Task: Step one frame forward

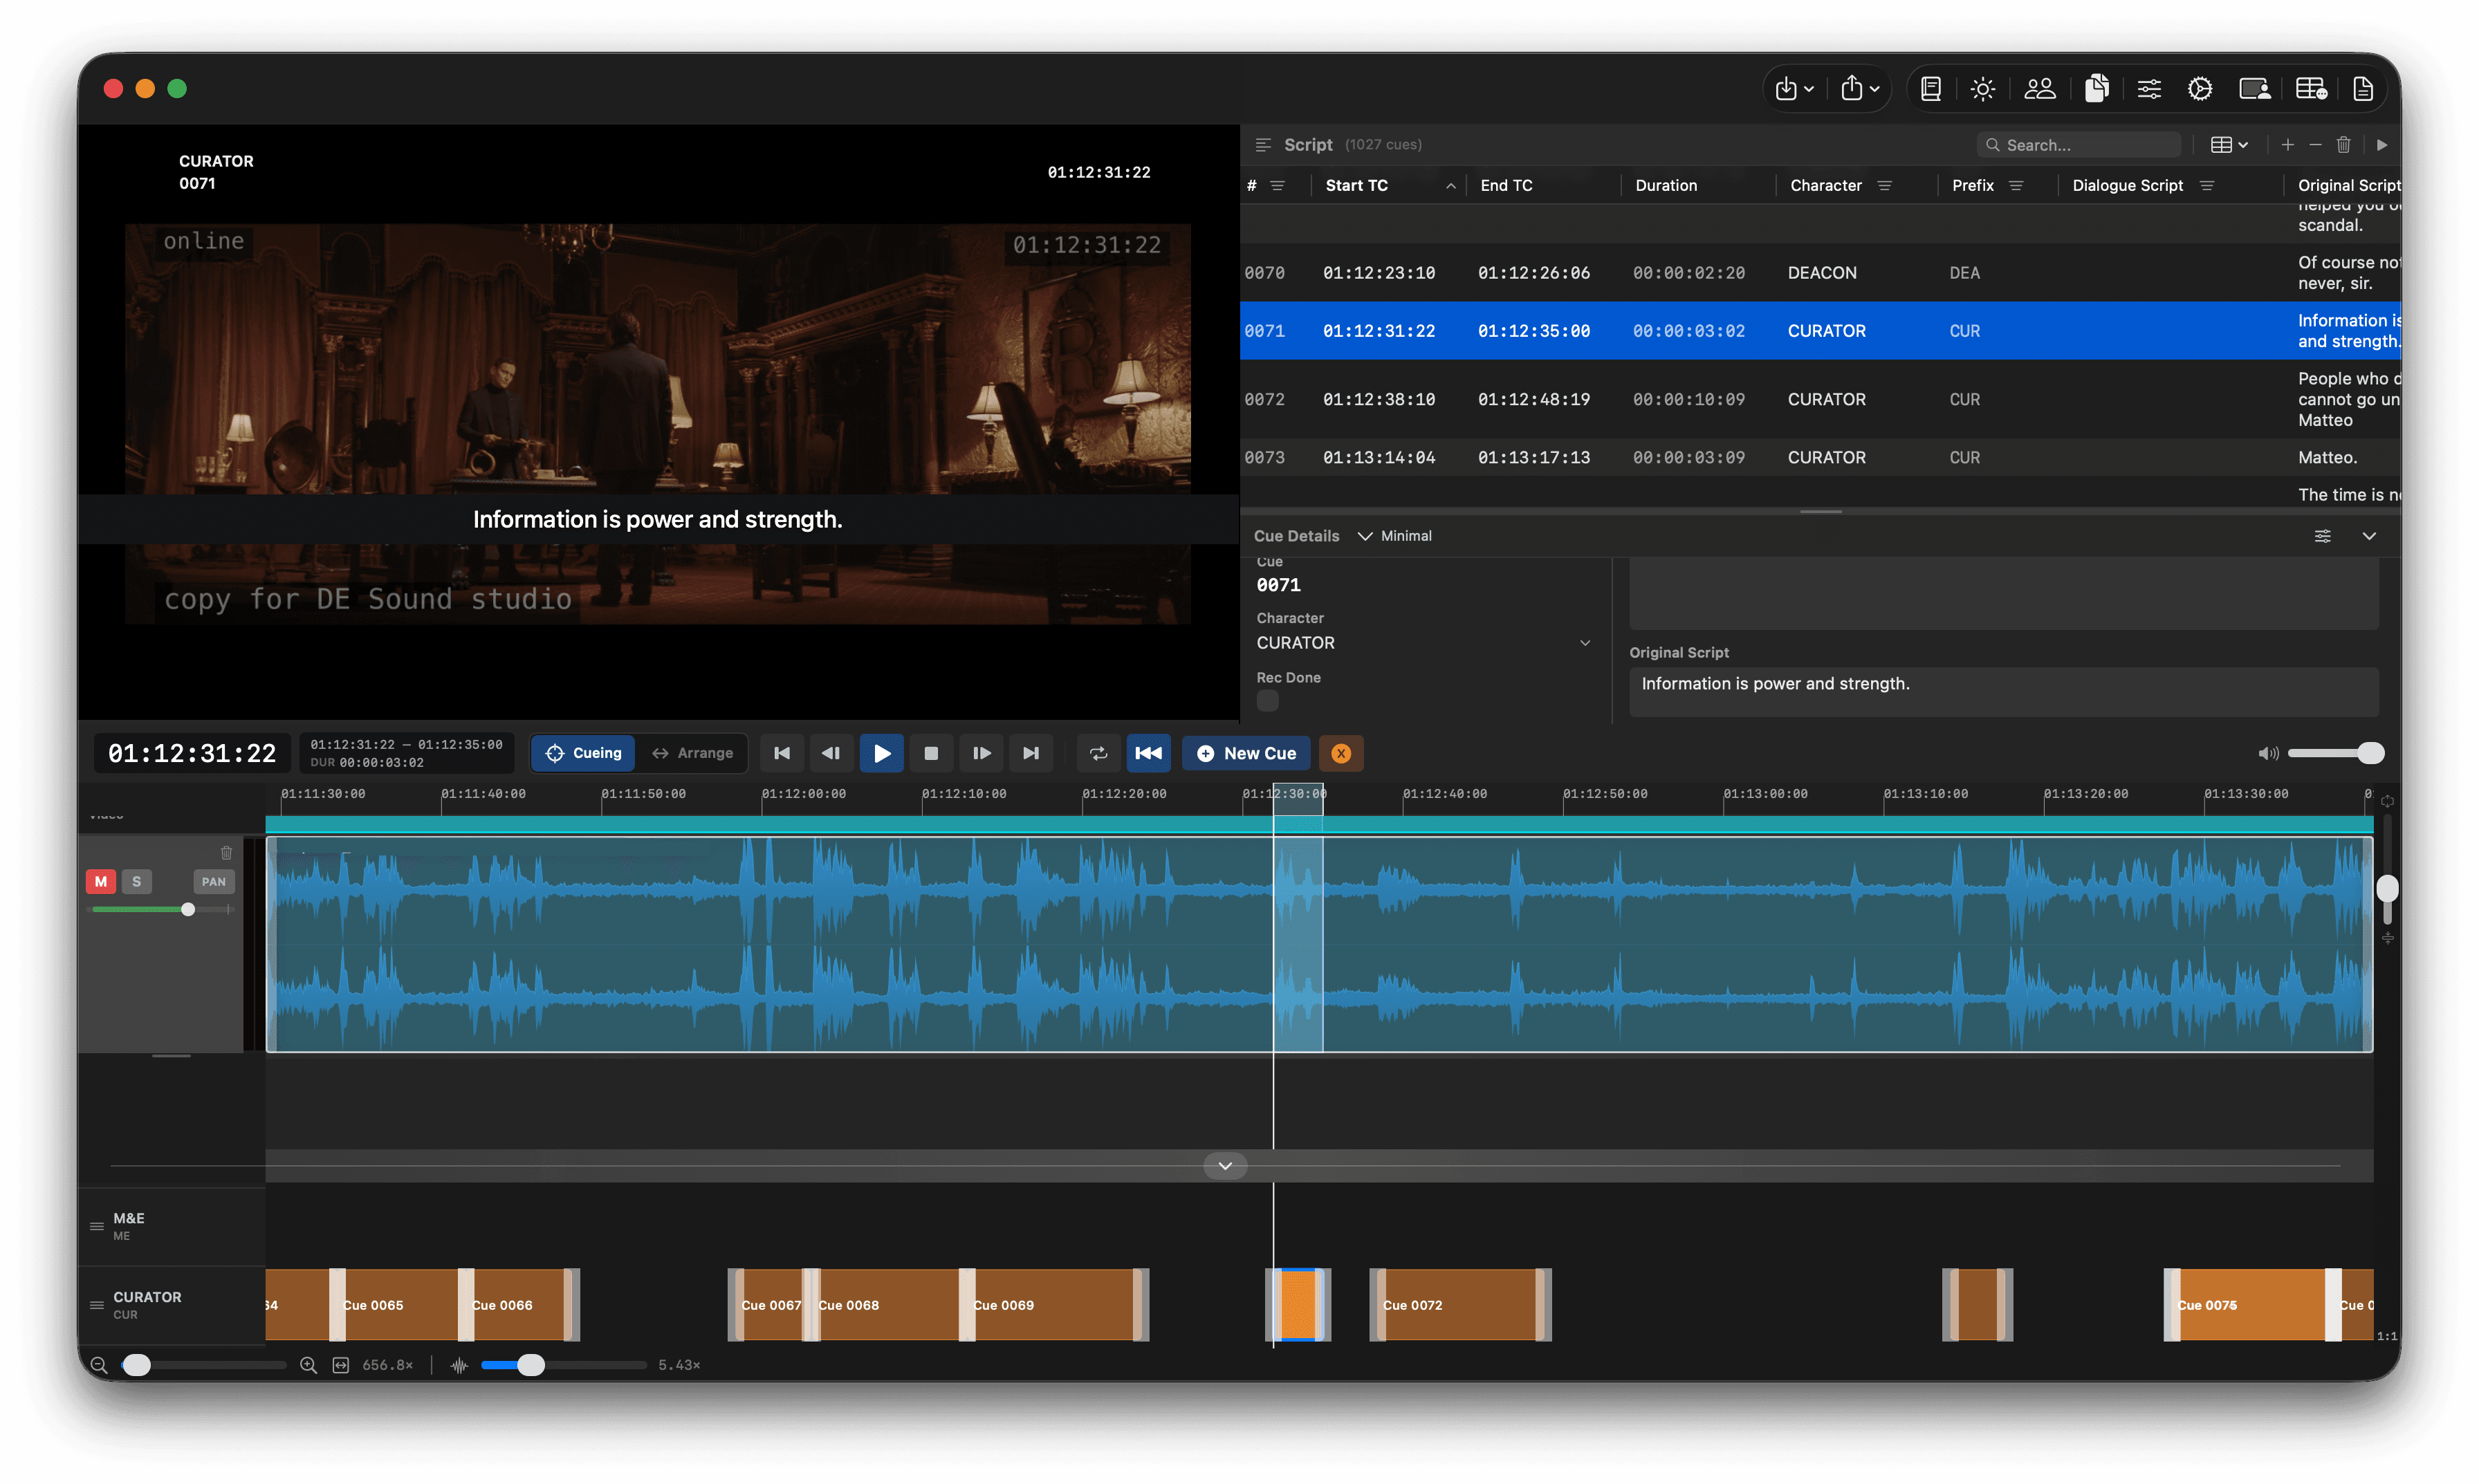Action: [x=981, y=753]
